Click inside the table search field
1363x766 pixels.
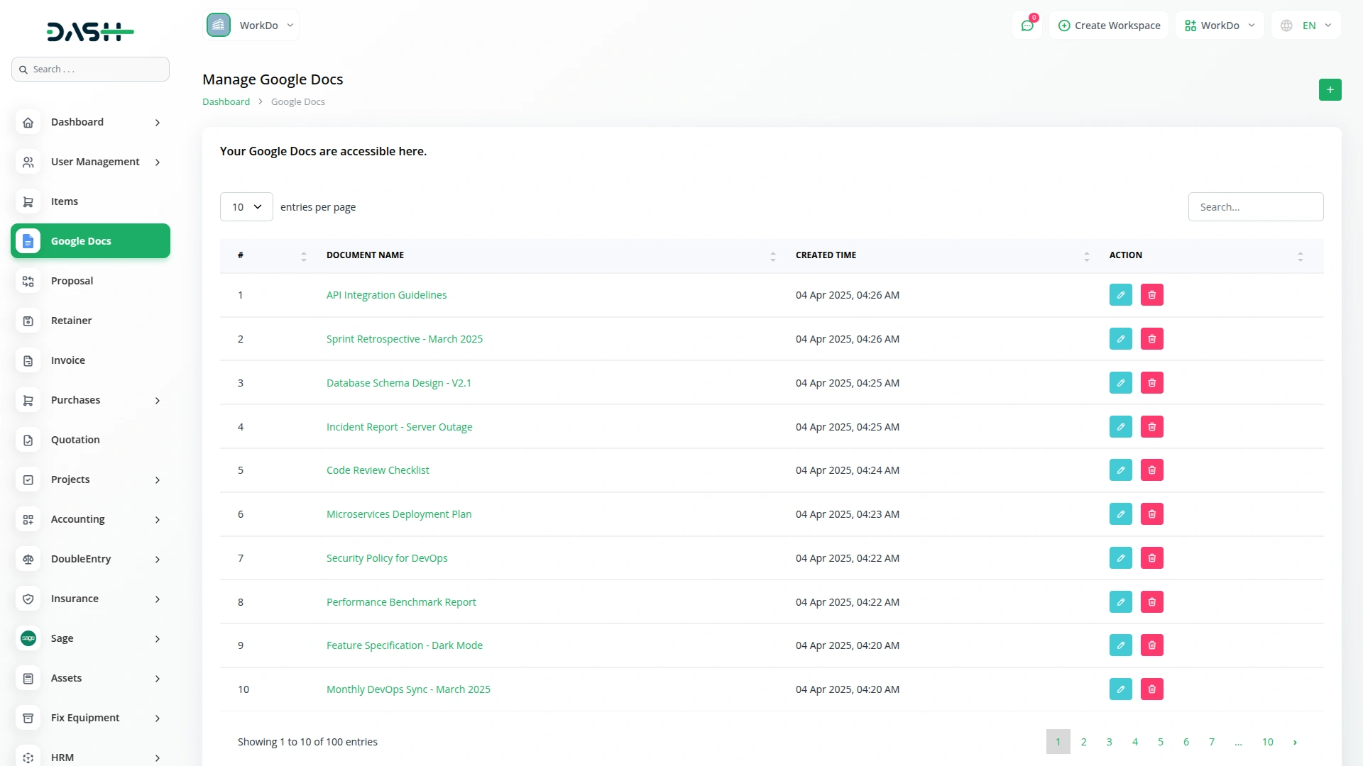point(1255,206)
